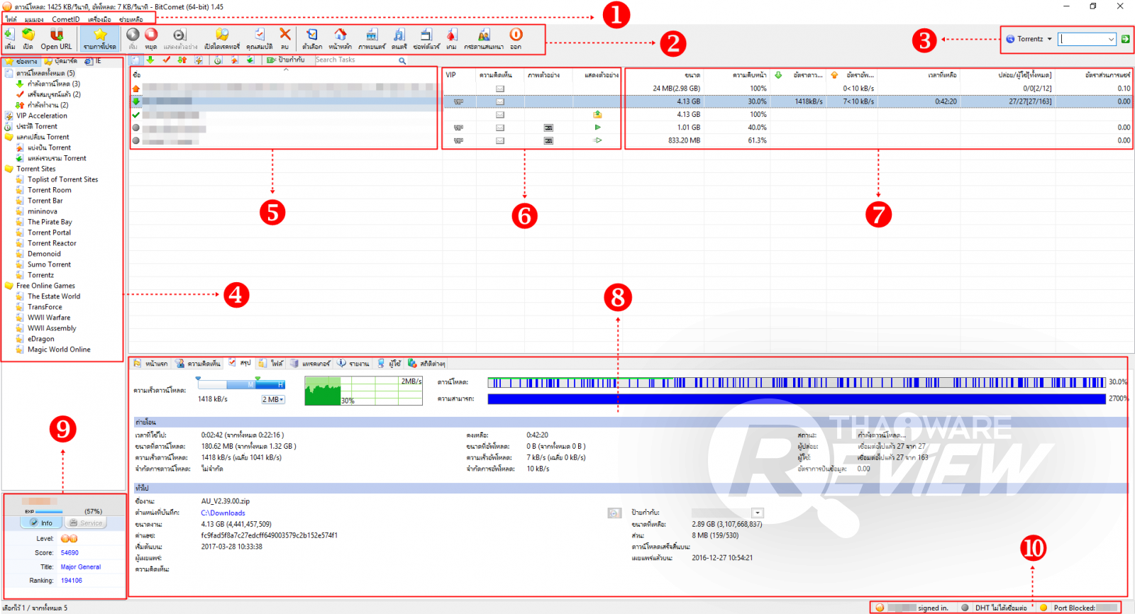Screen dimensions: 1135x614
Task: Open the ซอฟต์แวร์ software toolbar icon
Action: (426, 38)
